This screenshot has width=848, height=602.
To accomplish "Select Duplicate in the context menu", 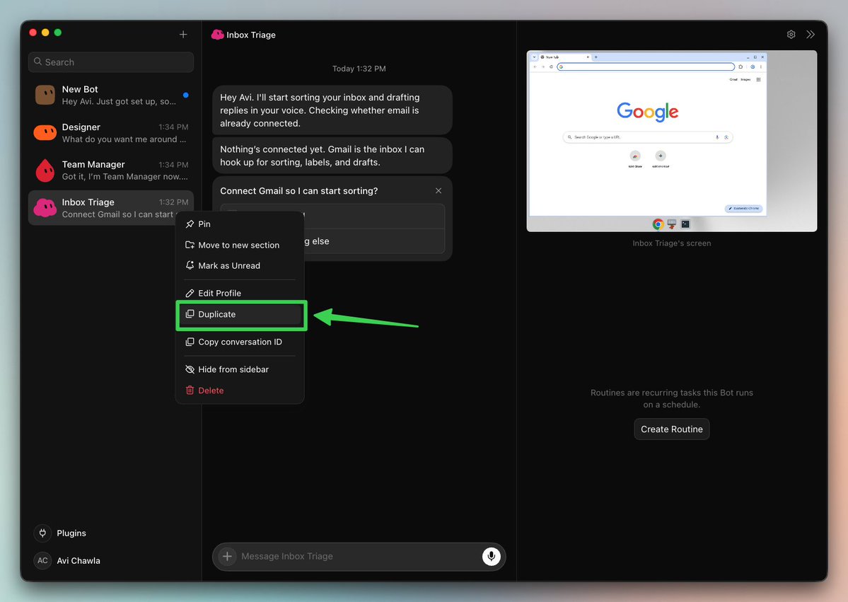I will (x=240, y=314).
